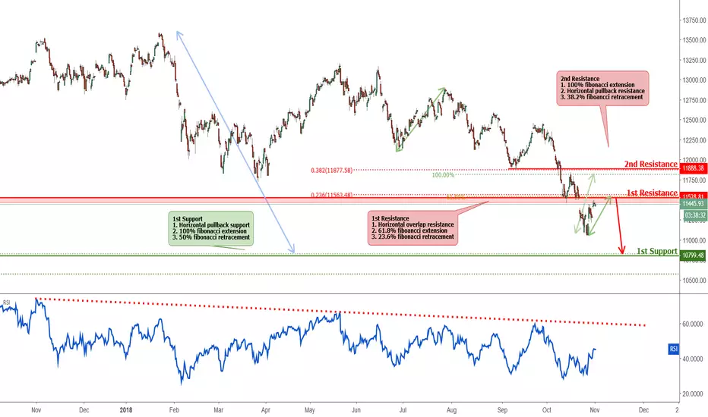This screenshot has width=708, height=417.
Task: Click the Mar label on the time axis
Action: click(x=219, y=409)
